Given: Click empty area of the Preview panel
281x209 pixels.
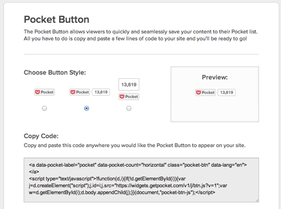Looking at the screenshot, I should 215,110.
